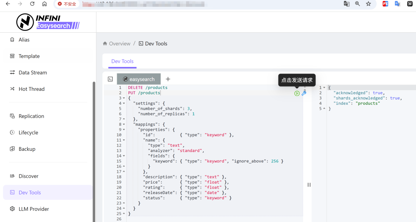Reload the current browser page

tap(32, 4)
